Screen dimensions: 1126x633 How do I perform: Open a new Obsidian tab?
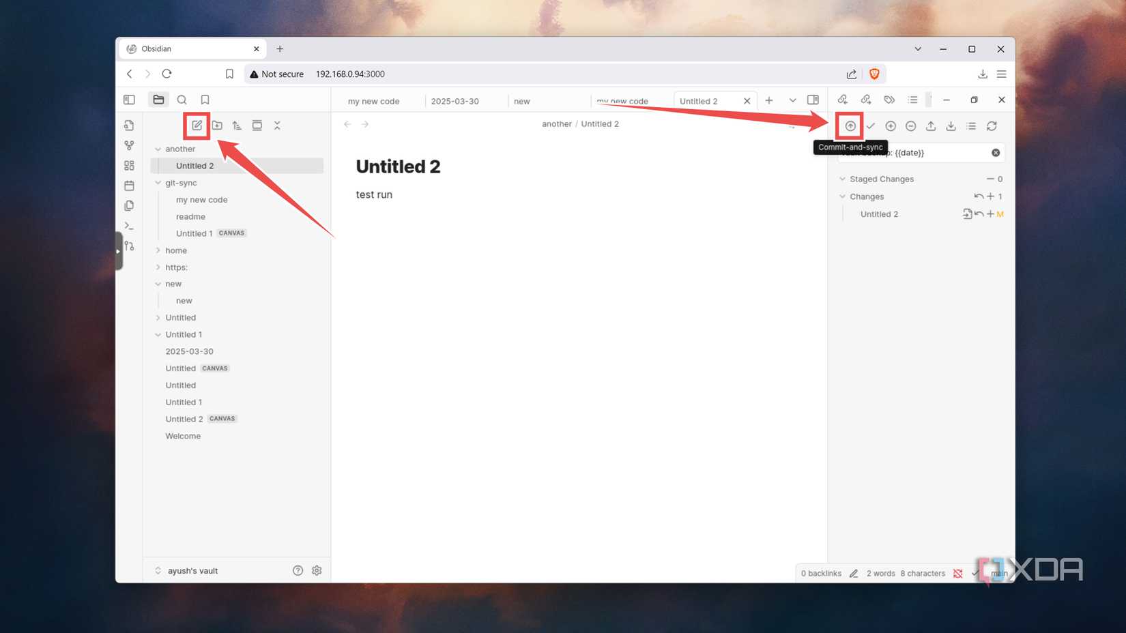click(x=769, y=100)
